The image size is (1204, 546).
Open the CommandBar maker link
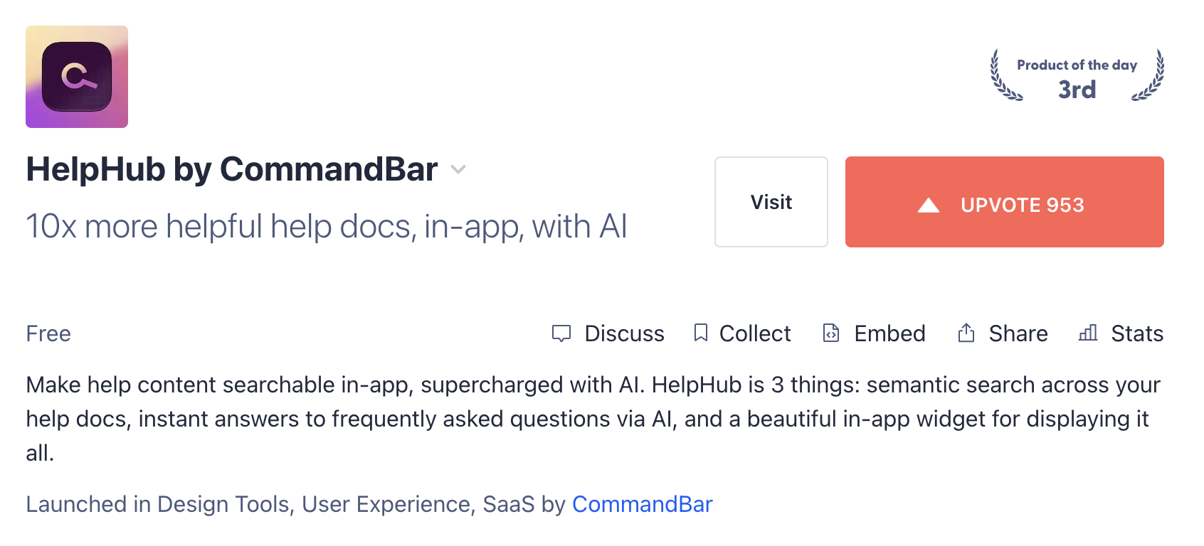coord(642,504)
